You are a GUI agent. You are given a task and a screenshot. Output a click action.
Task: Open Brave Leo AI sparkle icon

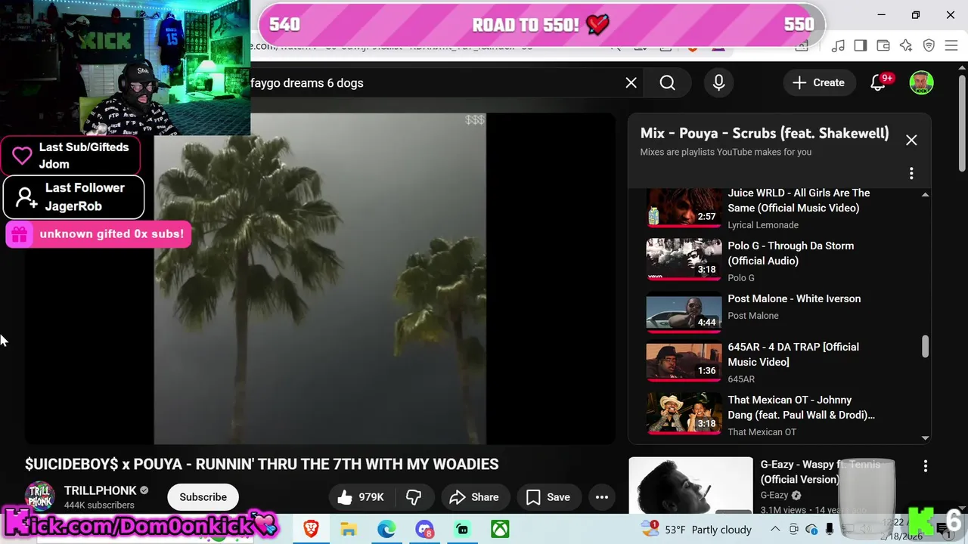906,46
